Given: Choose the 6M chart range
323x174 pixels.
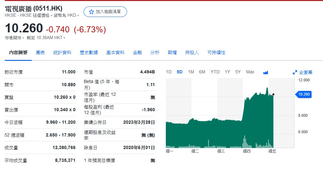Looking at the screenshot, I should point(202,72).
